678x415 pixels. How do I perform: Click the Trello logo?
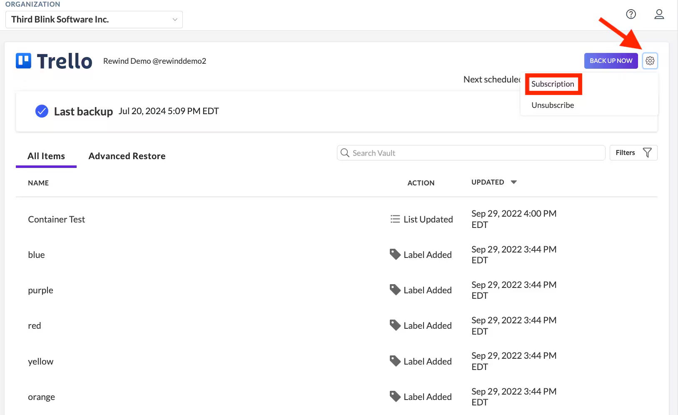(54, 61)
